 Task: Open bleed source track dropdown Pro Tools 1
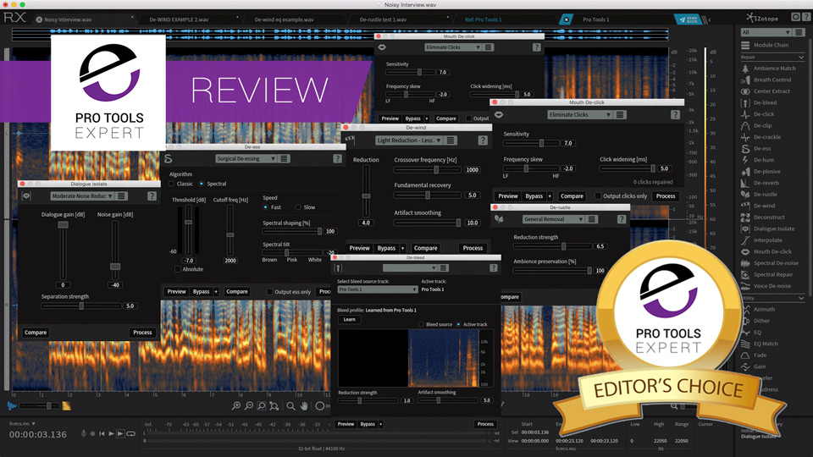(x=377, y=289)
